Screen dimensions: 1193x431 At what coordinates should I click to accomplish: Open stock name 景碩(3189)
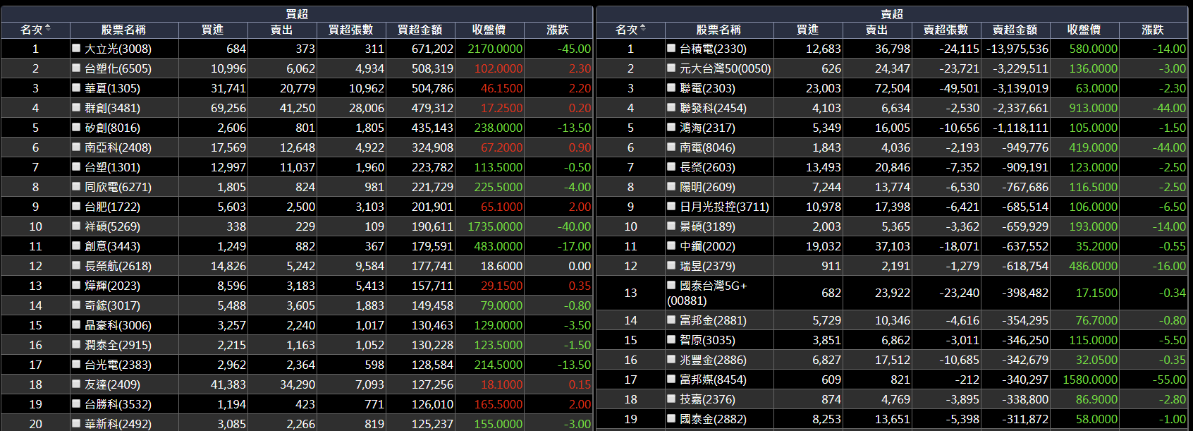point(707,226)
